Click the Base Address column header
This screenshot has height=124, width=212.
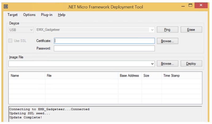tap(130, 76)
